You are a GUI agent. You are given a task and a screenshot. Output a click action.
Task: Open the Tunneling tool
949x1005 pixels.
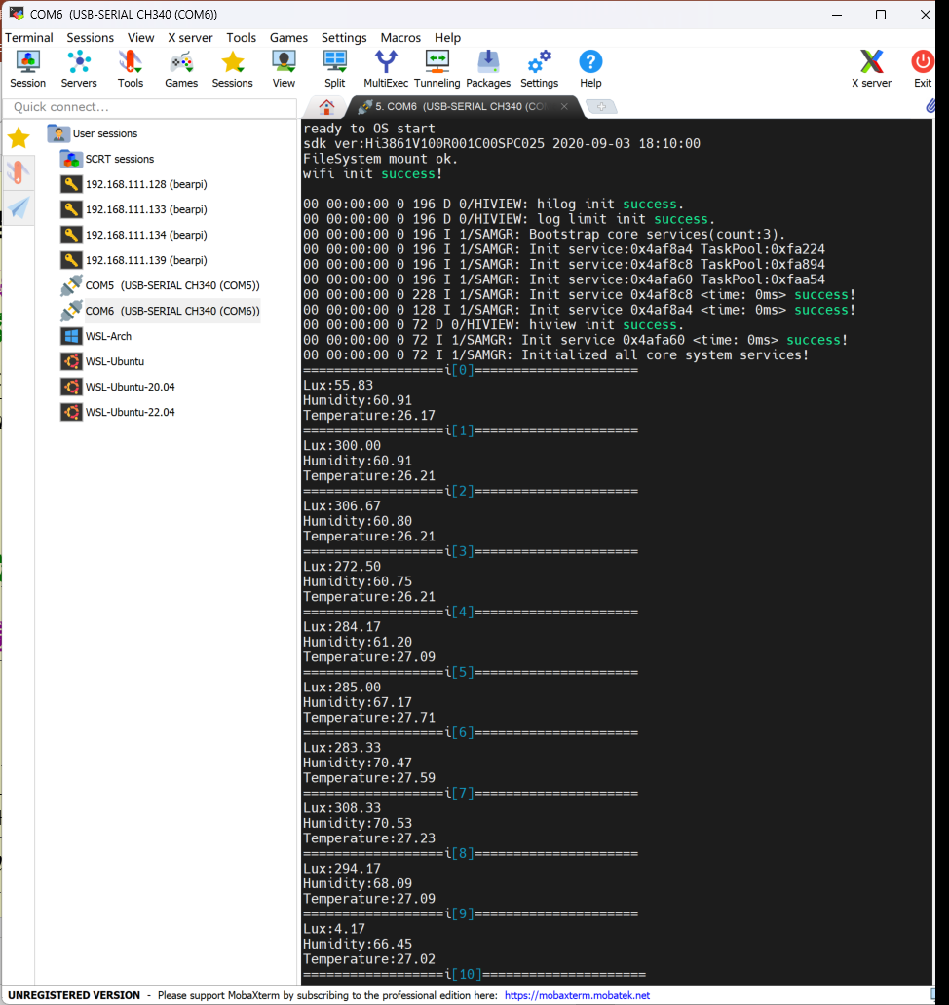point(437,69)
